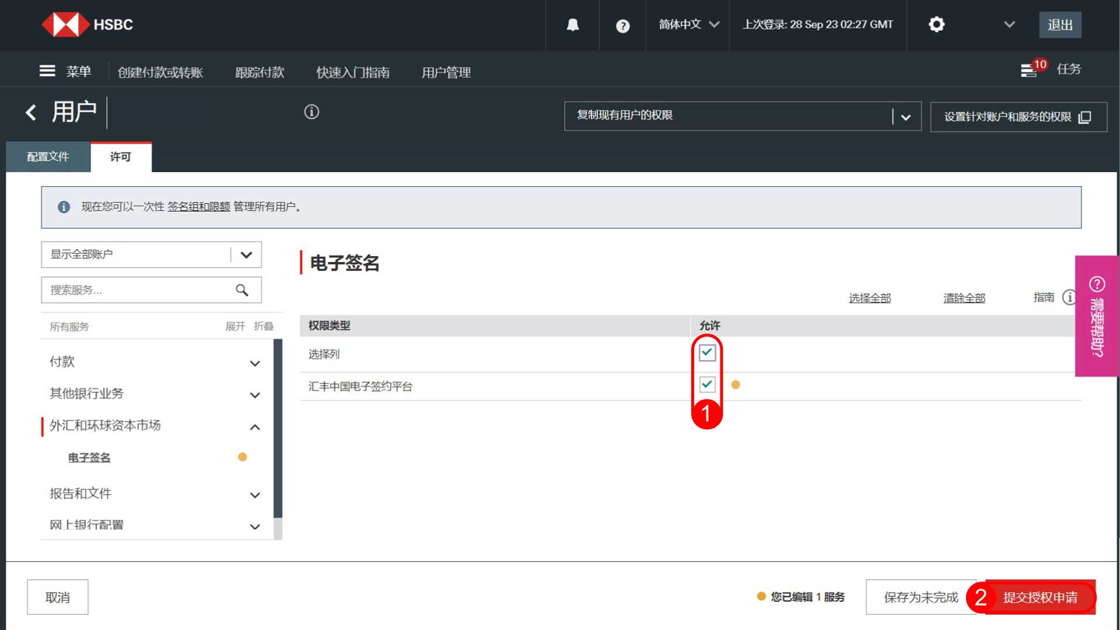Open the notifications bell
Image resolution: width=1120 pixels, height=630 pixels.
click(x=572, y=24)
